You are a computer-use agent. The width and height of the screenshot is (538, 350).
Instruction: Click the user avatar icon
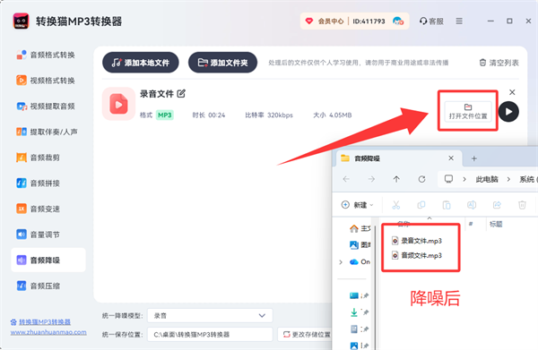[x=398, y=21]
